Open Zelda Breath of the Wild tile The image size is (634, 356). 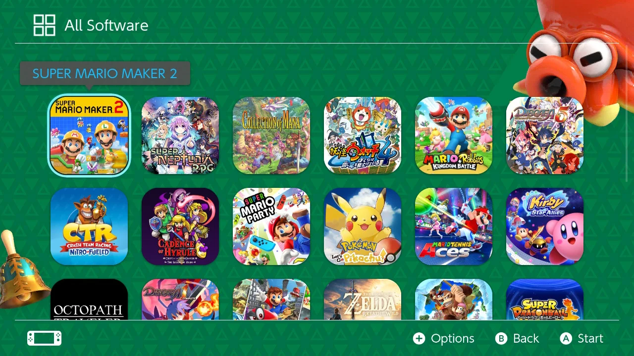point(363,299)
